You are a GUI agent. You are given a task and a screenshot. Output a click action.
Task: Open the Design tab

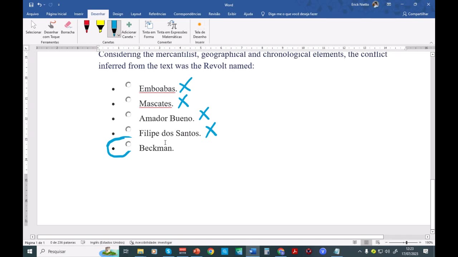click(118, 14)
